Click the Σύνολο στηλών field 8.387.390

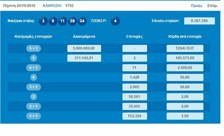tap(199, 21)
